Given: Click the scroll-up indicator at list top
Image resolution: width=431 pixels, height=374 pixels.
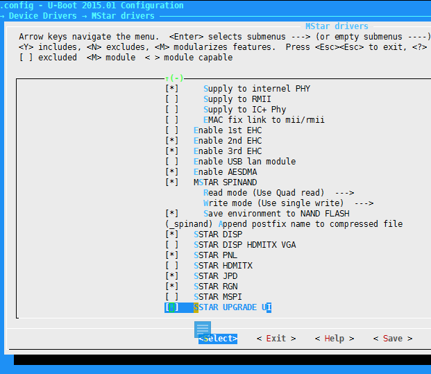Looking at the screenshot, I should click(x=174, y=78).
